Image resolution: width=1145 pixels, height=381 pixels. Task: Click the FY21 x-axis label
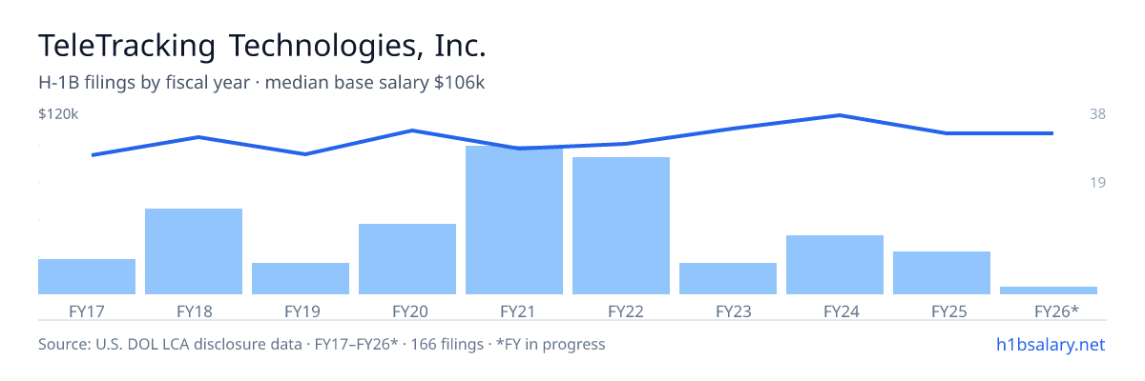(514, 311)
